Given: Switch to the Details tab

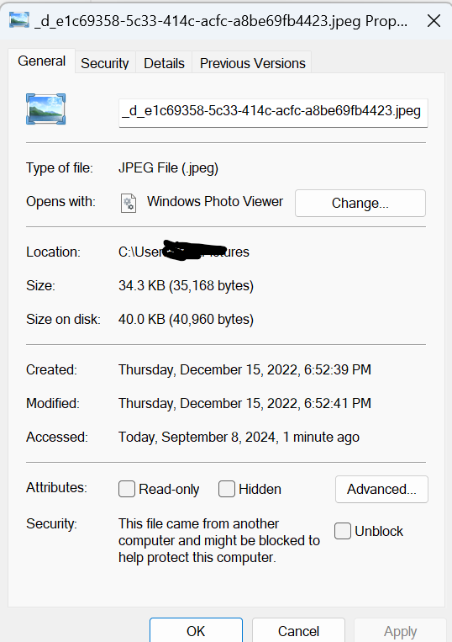Looking at the screenshot, I should pyautogui.click(x=164, y=63).
